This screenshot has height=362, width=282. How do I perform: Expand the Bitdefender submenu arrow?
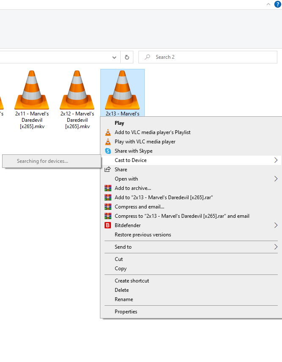point(276,225)
